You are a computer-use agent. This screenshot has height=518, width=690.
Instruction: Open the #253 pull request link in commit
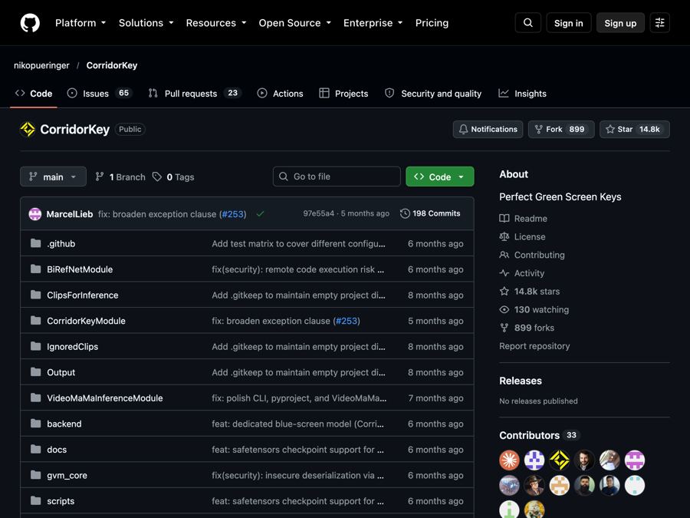tap(232, 214)
